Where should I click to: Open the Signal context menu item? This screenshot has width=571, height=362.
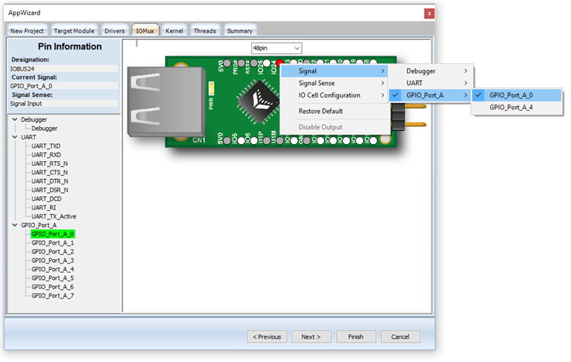click(334, 71)
